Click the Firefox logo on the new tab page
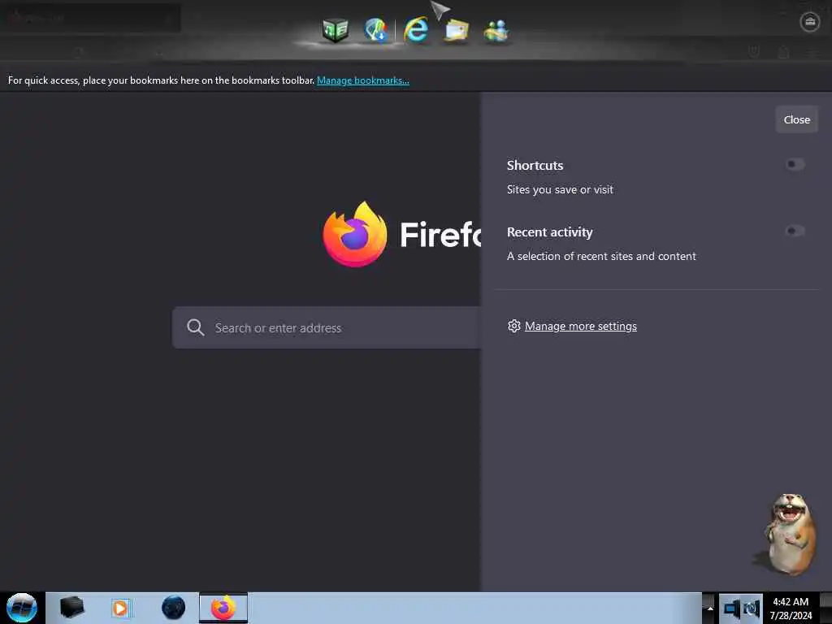 (x=355, y=234)
